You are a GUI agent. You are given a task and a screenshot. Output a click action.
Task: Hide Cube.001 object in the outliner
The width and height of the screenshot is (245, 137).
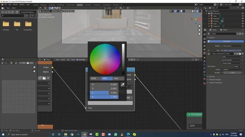coord(243,26)
